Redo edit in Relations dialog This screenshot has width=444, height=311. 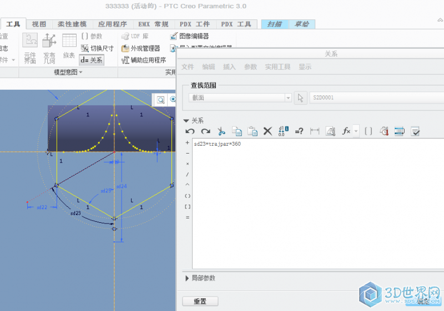(205, 131)
